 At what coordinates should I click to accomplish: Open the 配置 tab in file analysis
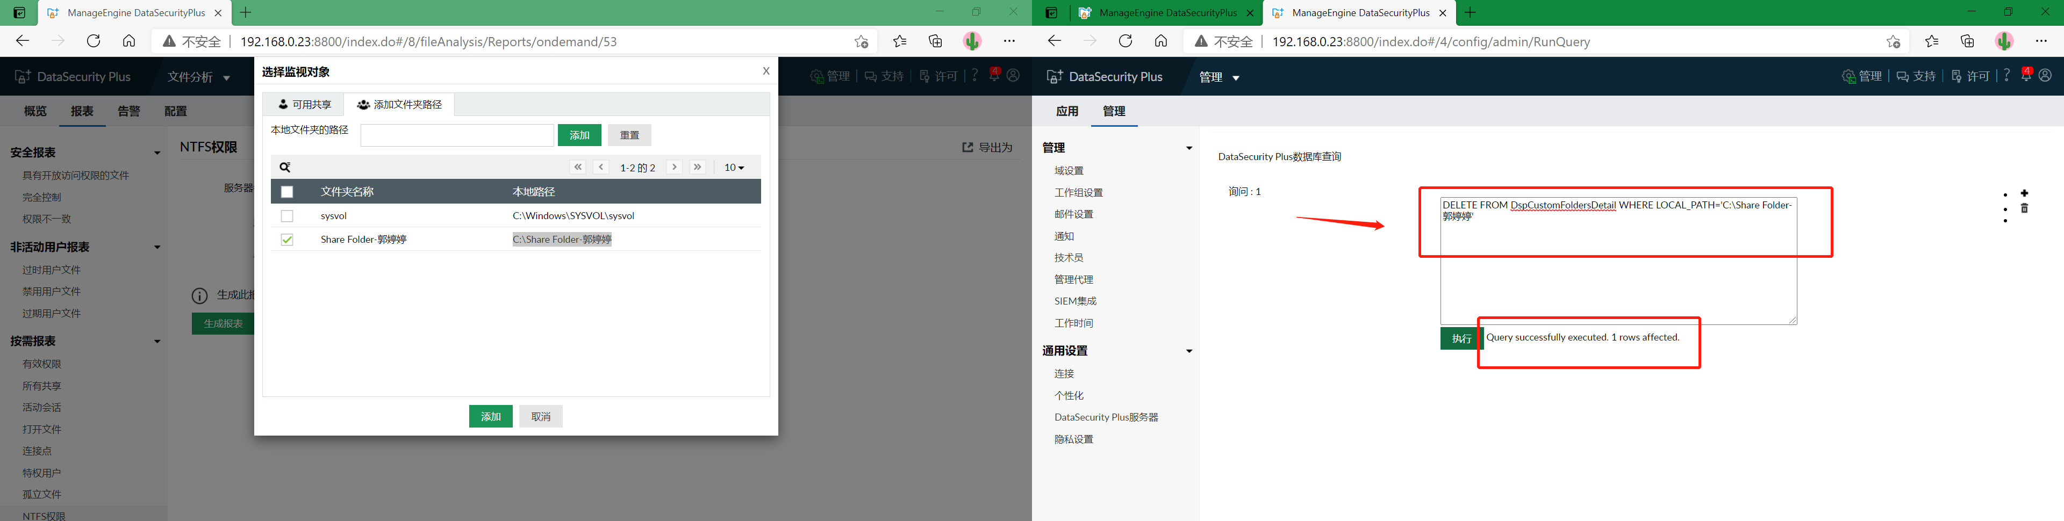click(x=175, y=111)
